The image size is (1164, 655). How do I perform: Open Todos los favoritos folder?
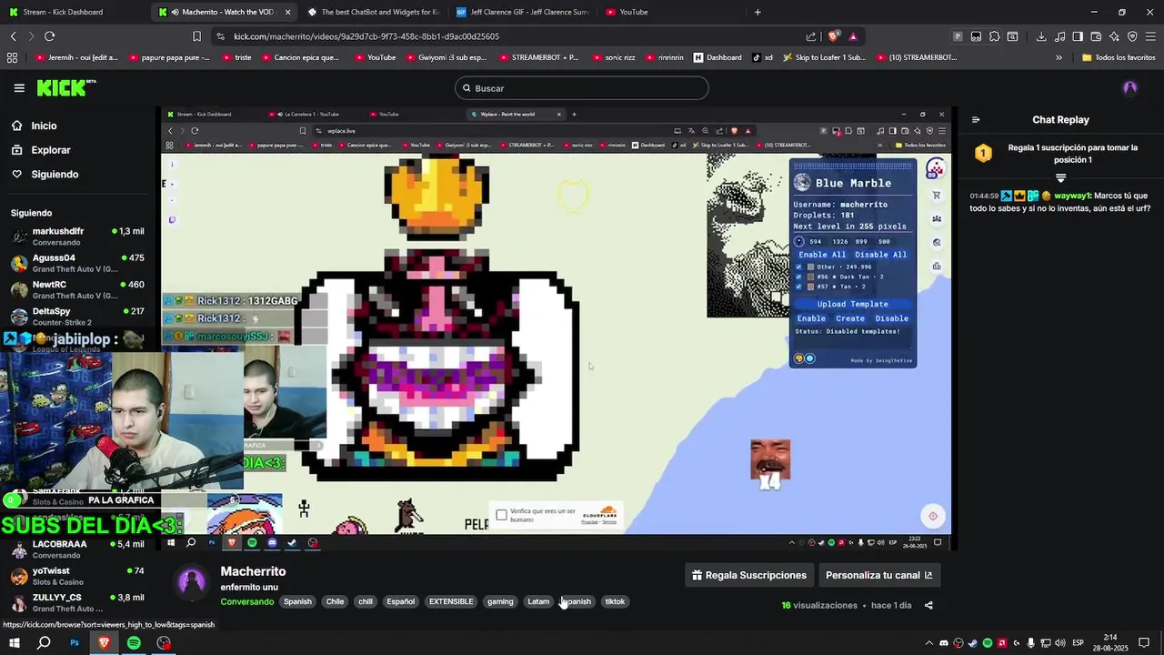pos(1119,57)
